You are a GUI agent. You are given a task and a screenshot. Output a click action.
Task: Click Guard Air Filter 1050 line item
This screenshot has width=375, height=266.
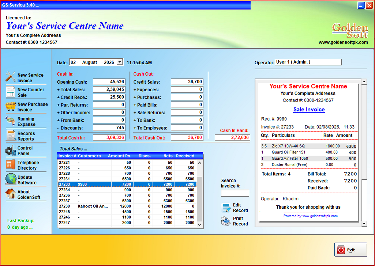308,158
